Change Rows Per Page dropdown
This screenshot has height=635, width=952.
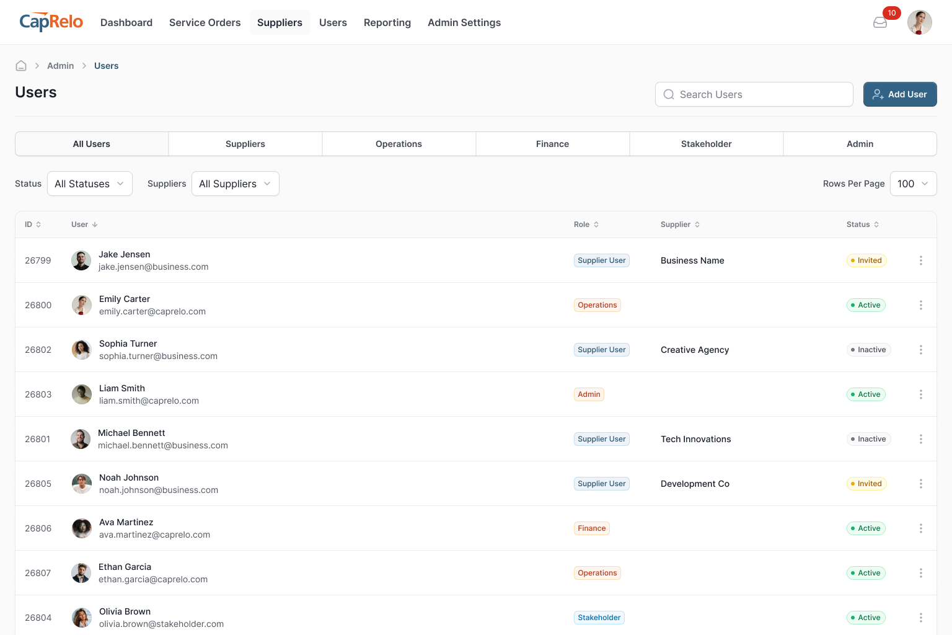[x=913, y=184]
